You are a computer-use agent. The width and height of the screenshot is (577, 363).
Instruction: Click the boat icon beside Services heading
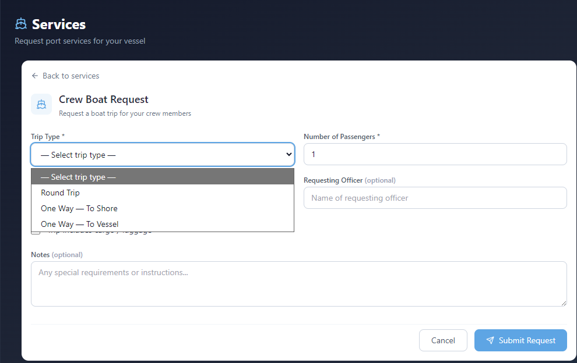[x=21, y=24]
